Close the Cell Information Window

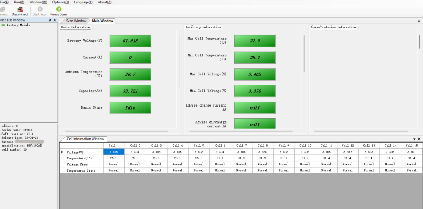[x=419, y=139]
